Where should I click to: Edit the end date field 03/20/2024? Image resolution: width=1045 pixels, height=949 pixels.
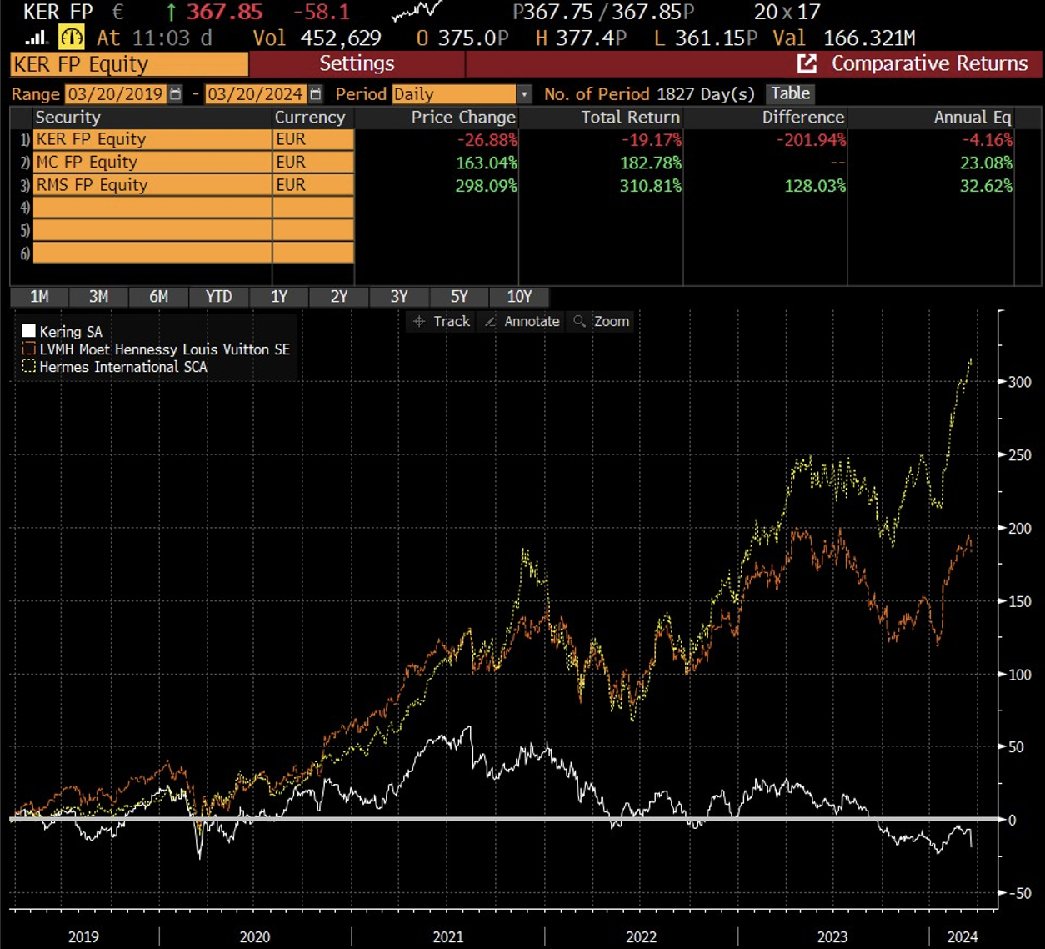pyautogui.click(x=256, y=94)
